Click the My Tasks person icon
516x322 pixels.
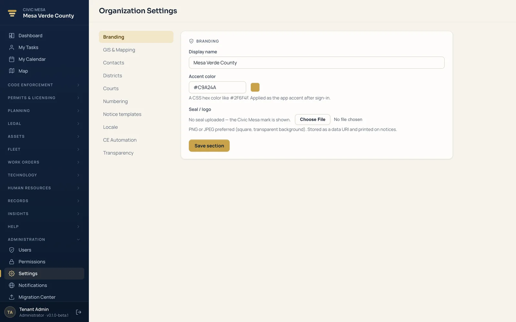click(12, 47)
